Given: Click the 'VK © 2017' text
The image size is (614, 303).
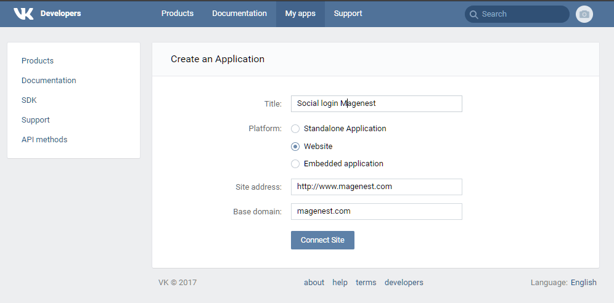Looking at the screenshot, I should [x=178, y=282].
